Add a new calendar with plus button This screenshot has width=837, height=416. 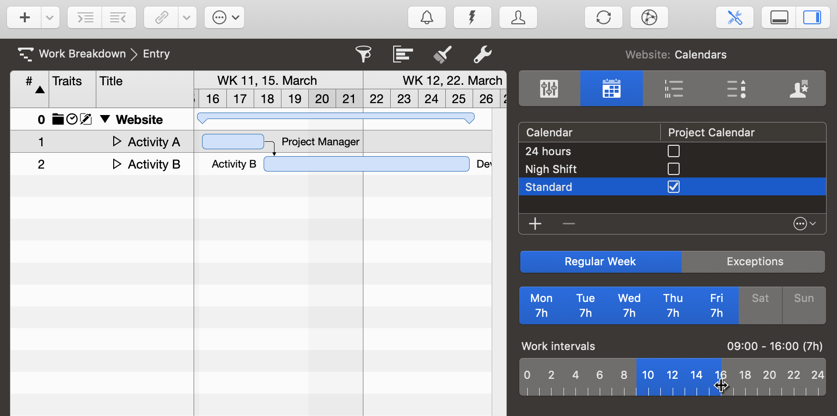535,224
